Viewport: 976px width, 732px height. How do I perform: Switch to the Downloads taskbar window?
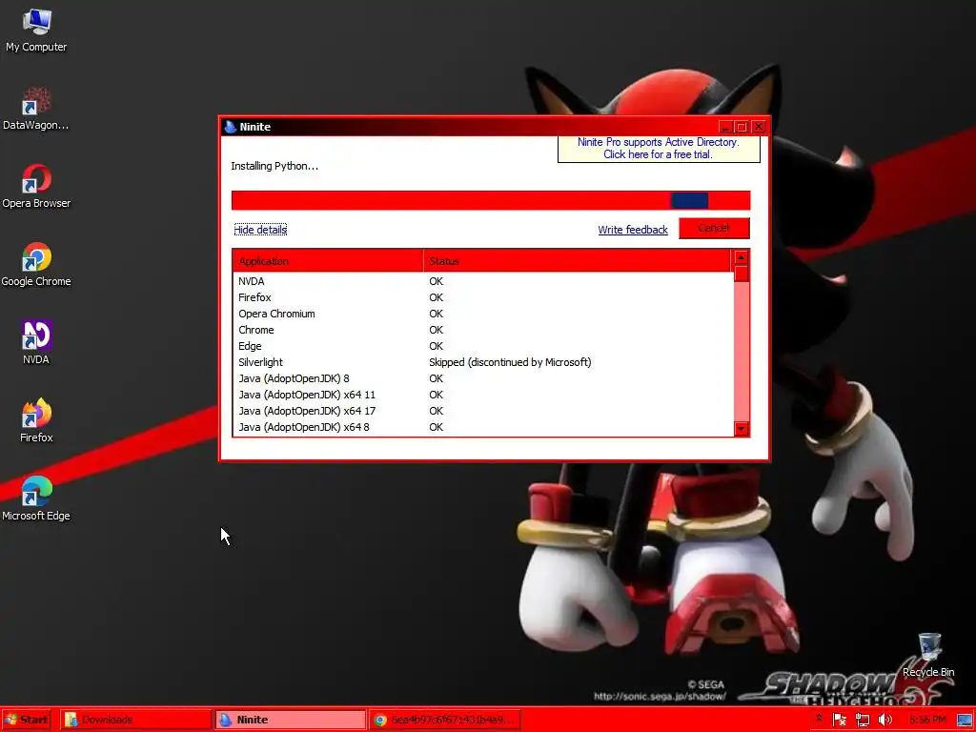point(135,720)
